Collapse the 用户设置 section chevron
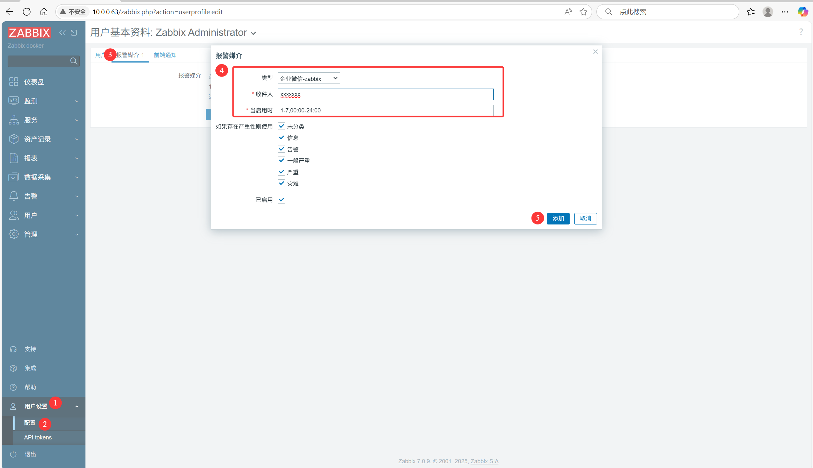 (x=77, y=406)
